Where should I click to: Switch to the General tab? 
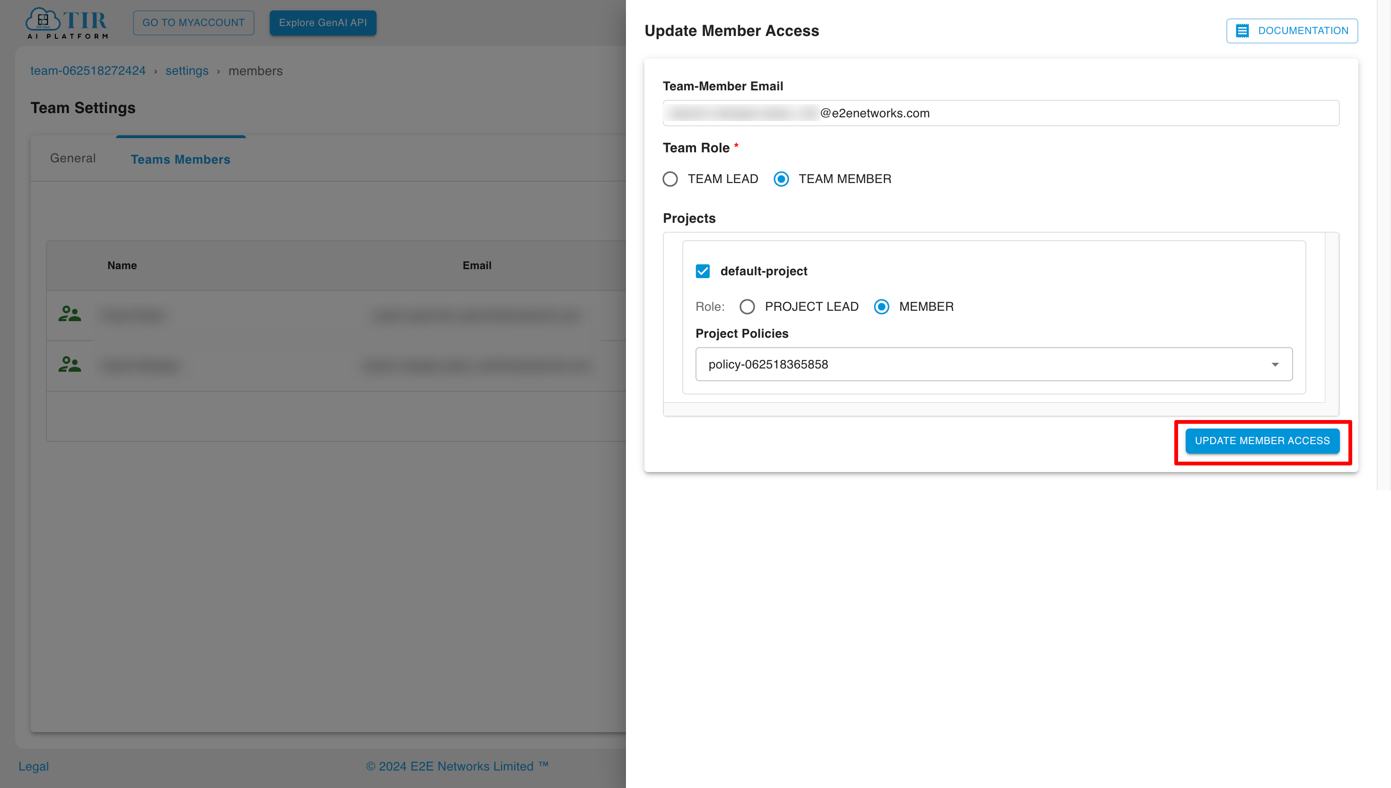tap(72, 158)
